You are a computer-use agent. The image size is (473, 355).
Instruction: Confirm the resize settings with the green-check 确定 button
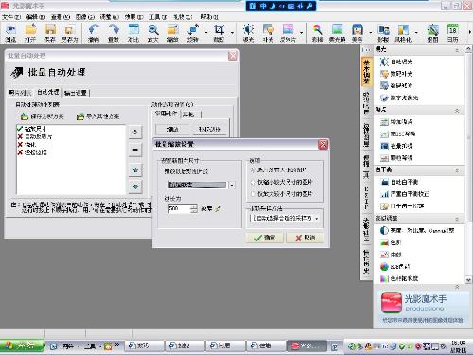coord(265,238)
